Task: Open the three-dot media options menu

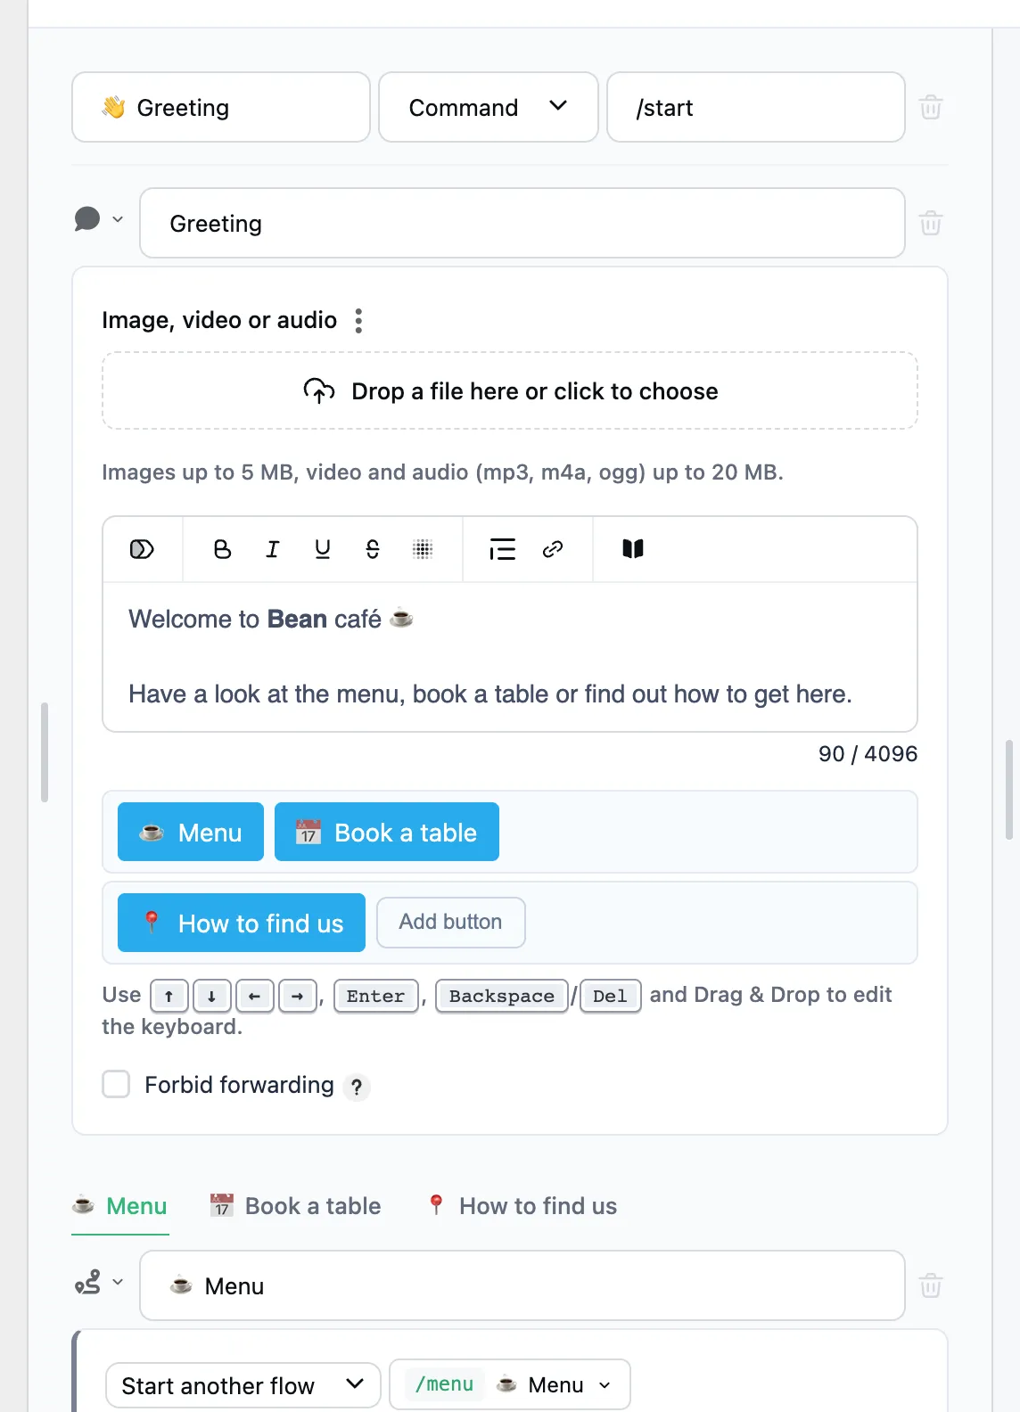Action: coord(358,320)
